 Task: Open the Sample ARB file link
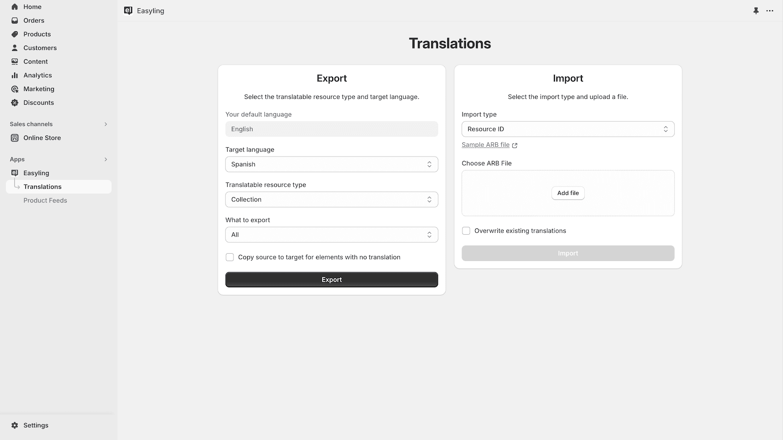click(485, 145)
